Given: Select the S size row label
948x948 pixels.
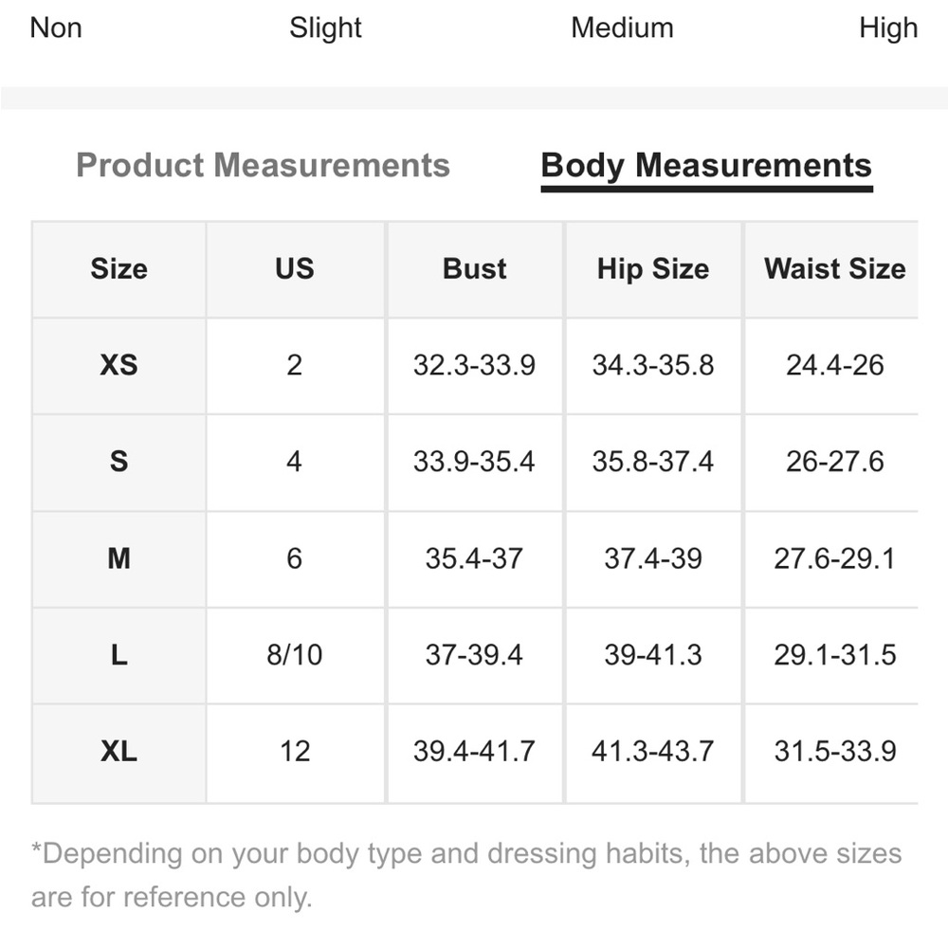Looking at the screenshot, I should 119,462.
